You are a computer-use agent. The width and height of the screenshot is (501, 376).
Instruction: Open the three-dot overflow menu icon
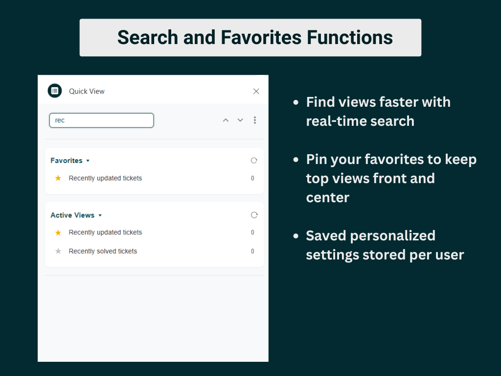tap(255, 120)
